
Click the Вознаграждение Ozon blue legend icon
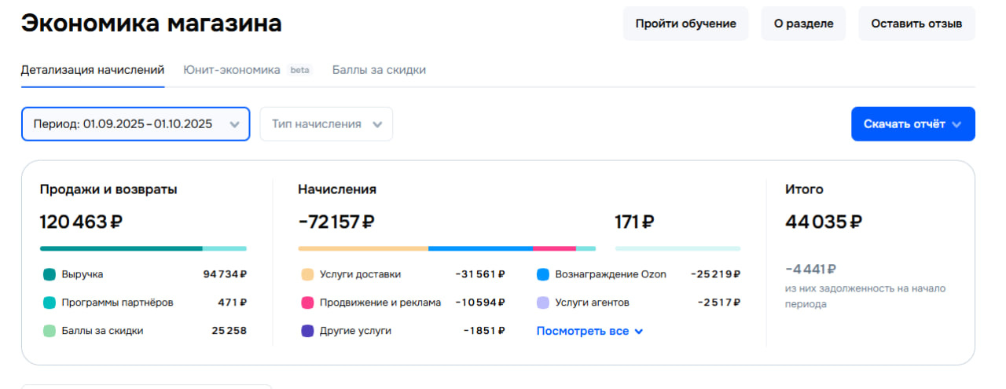(x=543, y=275)
